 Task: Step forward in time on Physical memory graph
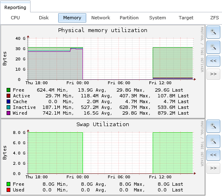tap(213, 74)
